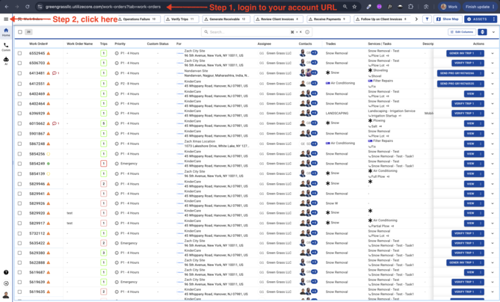500x302 pixels.
Task: Check the box for work order 5829946
Action: click(x=19, y=184)
